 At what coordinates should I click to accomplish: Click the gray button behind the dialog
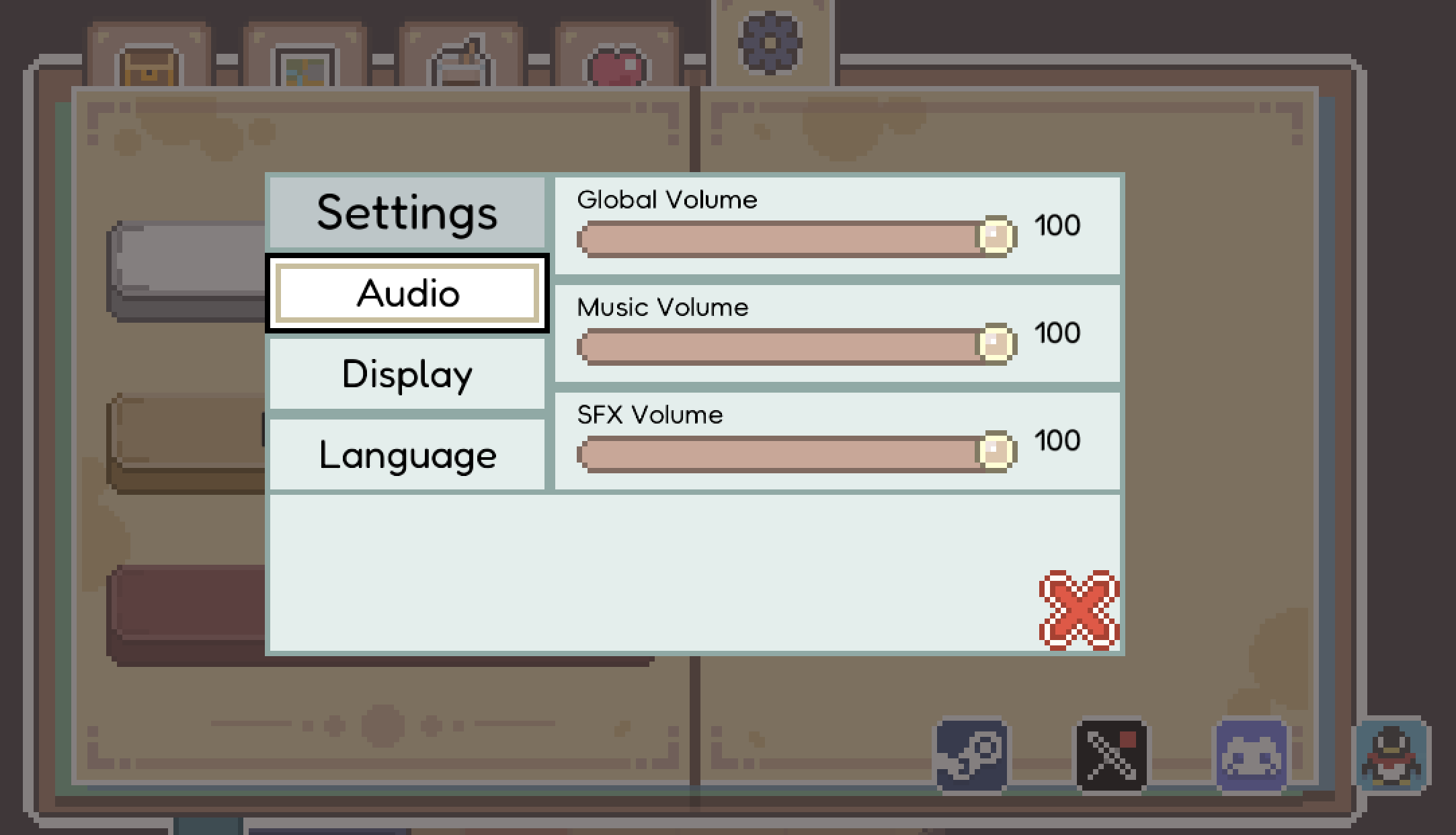tap(186, 270)
